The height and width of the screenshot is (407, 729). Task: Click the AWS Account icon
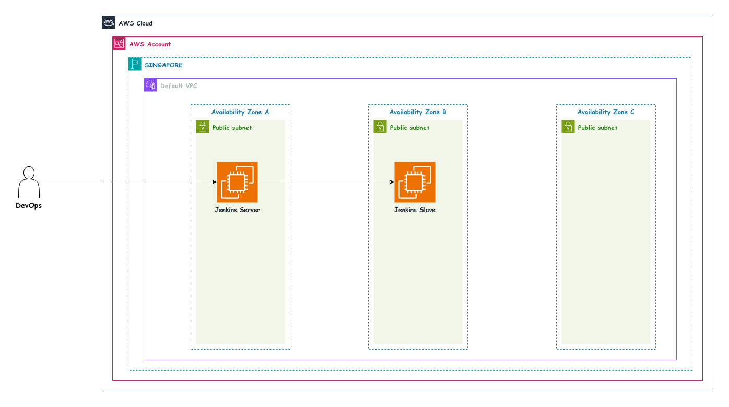point(119,43)
